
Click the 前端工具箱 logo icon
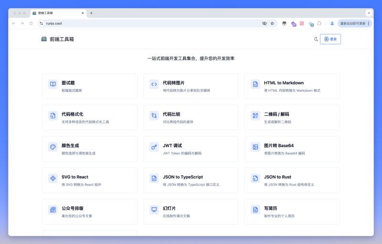tap(44, 39)
